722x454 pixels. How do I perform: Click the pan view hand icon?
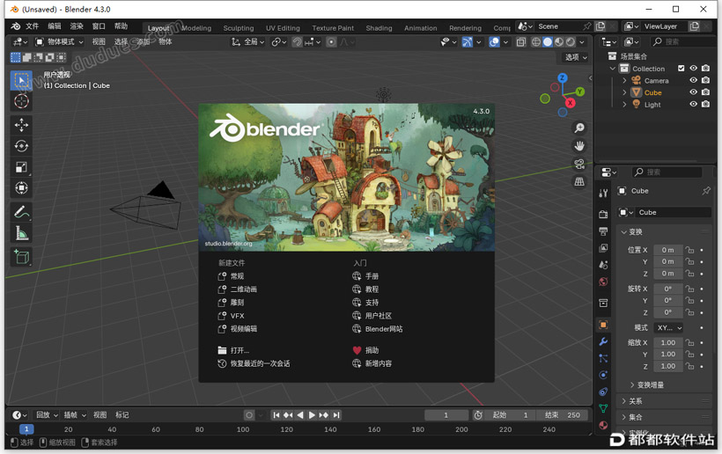click(x=579, y=146)
